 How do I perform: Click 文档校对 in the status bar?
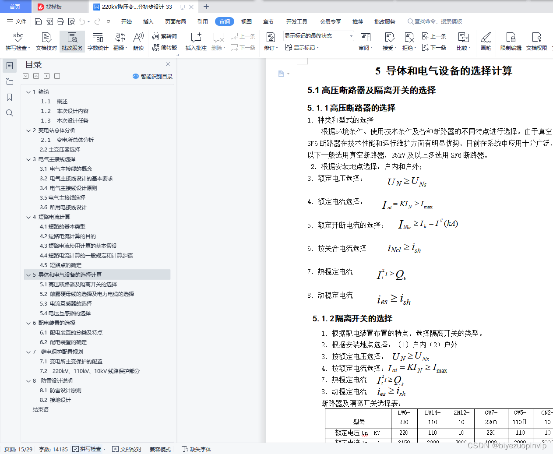pos(127,449)
